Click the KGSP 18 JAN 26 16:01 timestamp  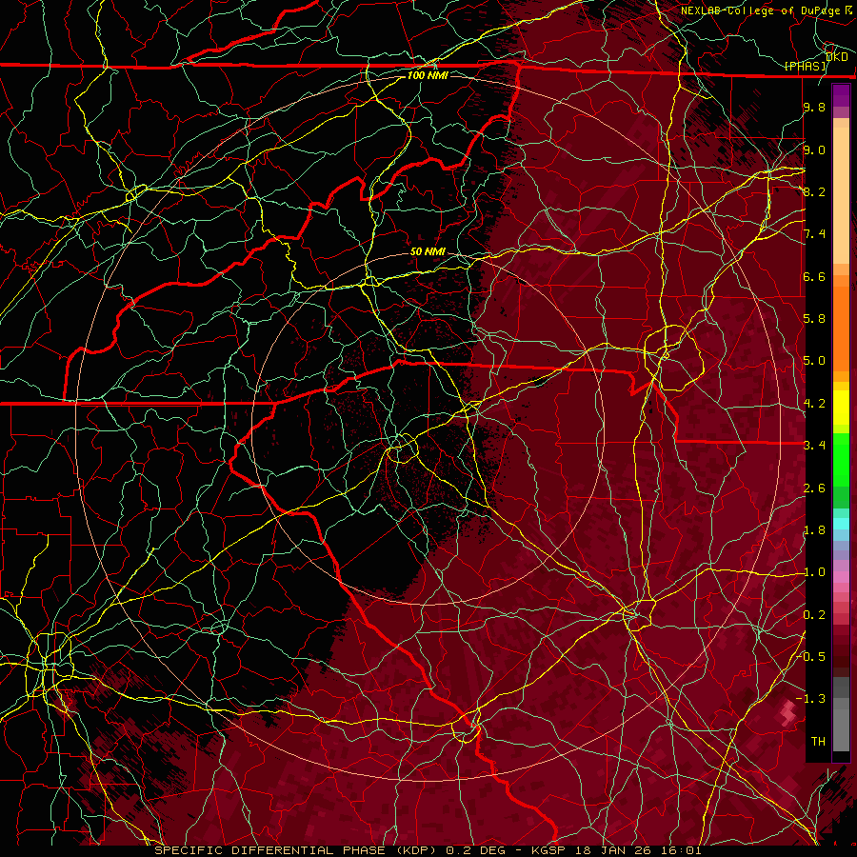pos(616,850)
